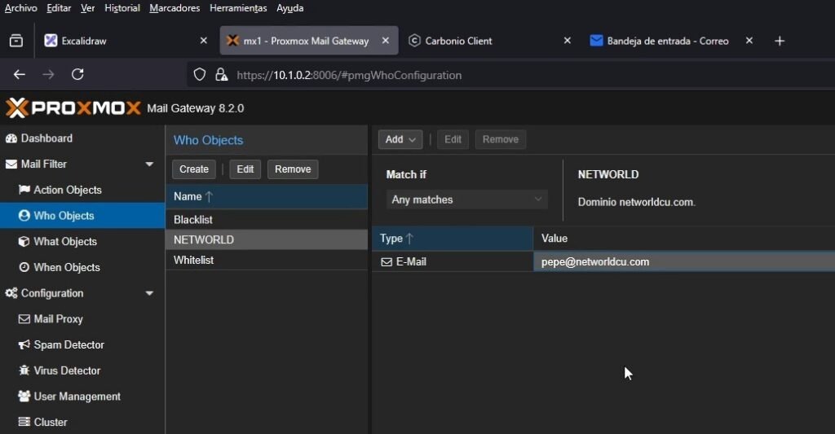Select the pepe@networldcu.com value cell
Screen dimensions: 835x434
pos(684,261)
